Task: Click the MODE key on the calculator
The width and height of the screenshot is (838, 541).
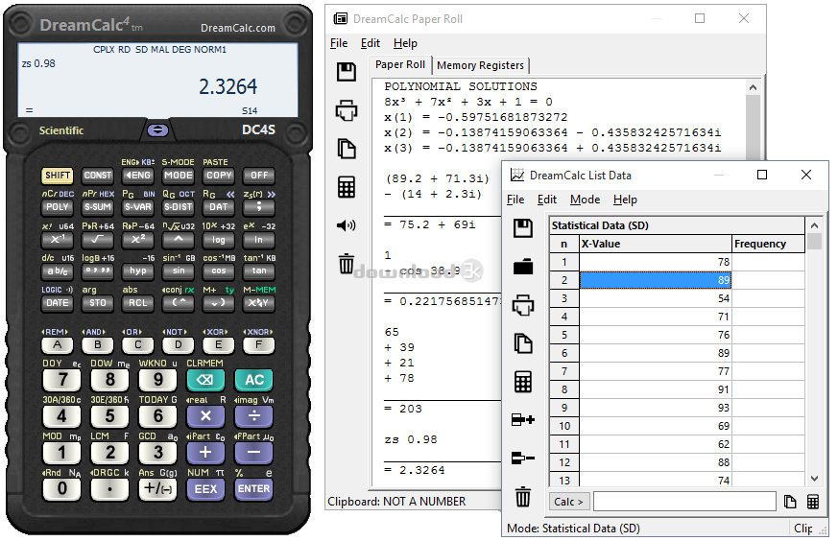Action: (x=178, y=176)
